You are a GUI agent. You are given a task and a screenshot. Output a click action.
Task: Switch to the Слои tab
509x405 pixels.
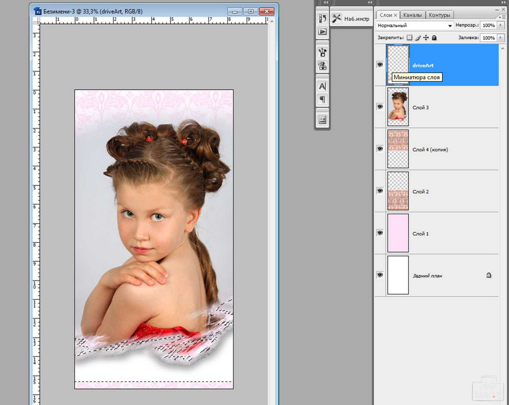pyautogui.click(x=386, y=15)
